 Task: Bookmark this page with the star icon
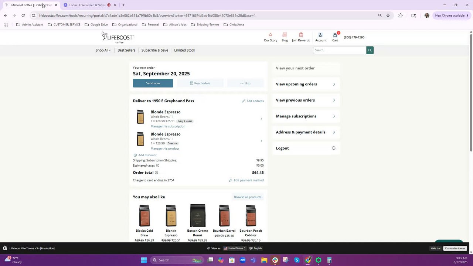coord(388,16)
